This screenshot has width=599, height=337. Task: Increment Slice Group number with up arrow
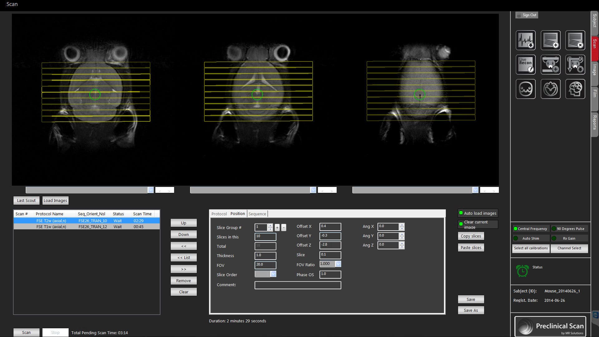pyautogui.click(x=270, y=226)
